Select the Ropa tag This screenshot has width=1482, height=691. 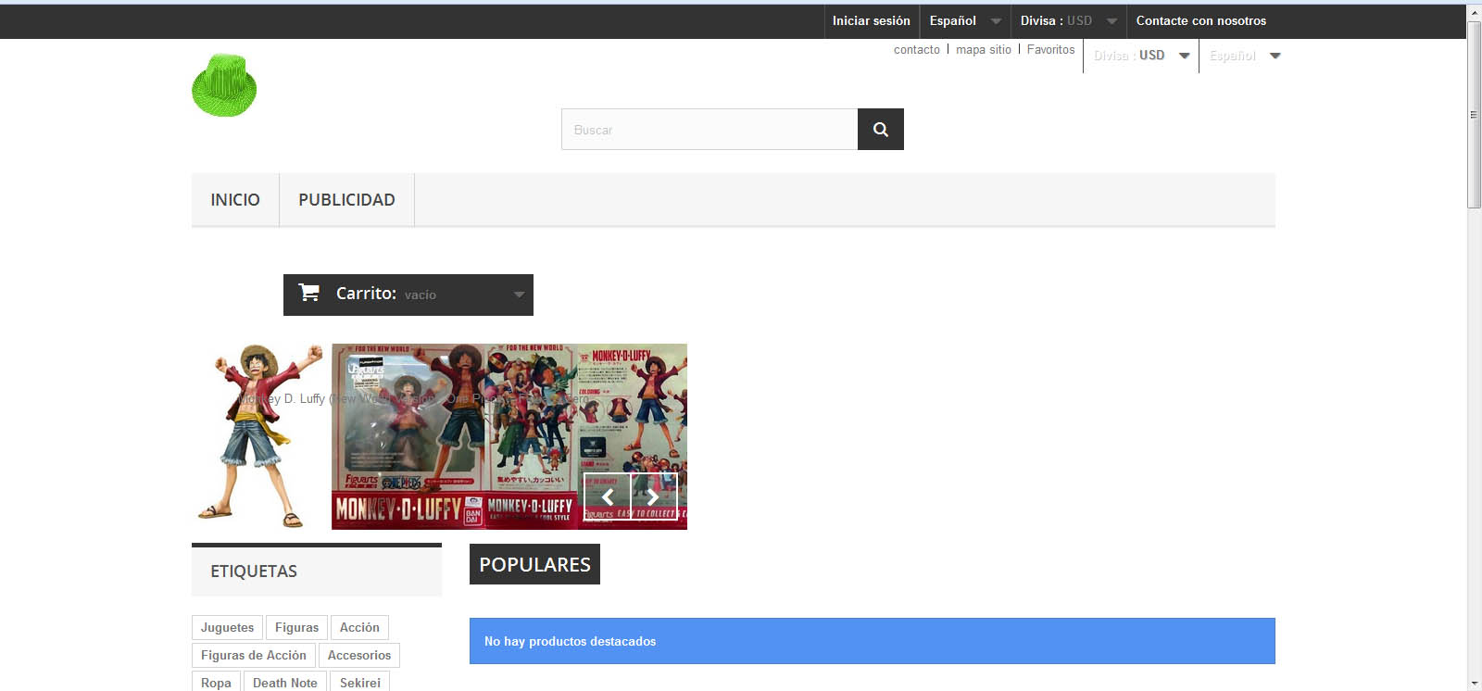216,682
